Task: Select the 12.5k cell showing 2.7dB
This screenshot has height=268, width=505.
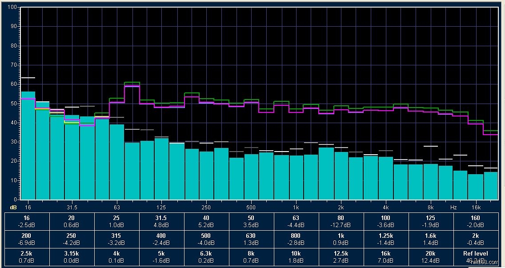Action: click(x=341, y=256)
